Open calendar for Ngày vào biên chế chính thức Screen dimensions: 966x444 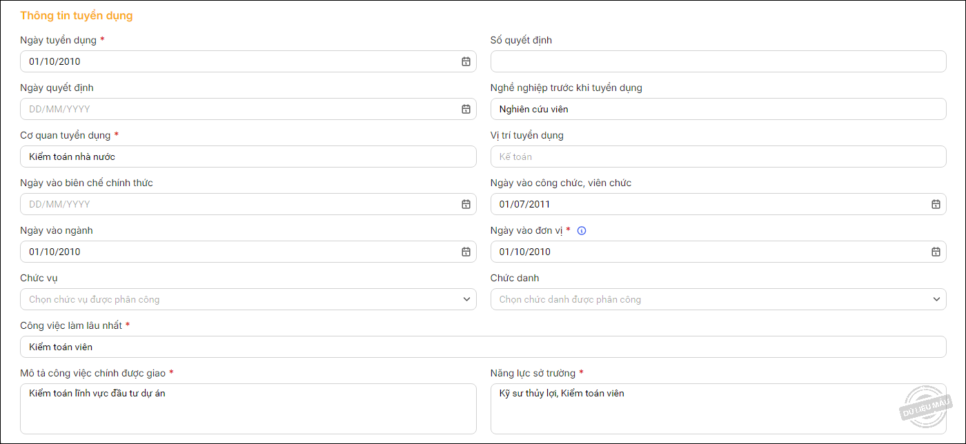466,204
